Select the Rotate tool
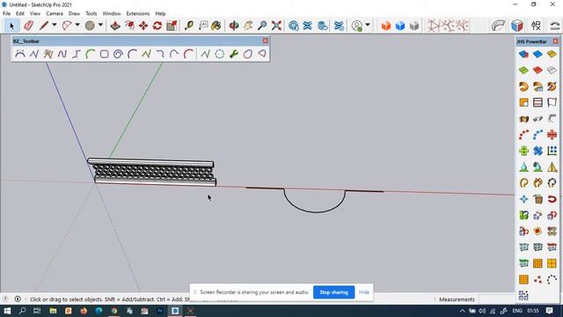The image size is (563, 317). [x=157, y=26]
